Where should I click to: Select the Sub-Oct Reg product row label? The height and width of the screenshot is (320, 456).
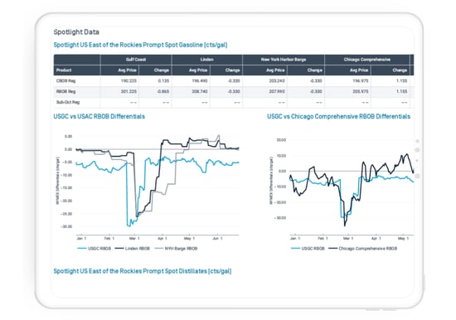click(68, 102)
